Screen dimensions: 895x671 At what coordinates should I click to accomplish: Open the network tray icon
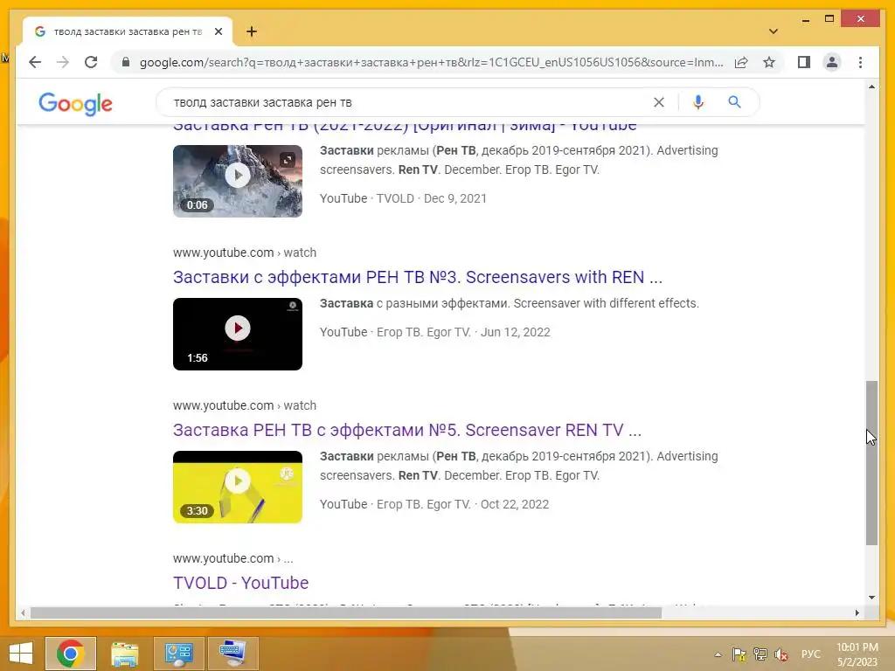[760, 654]
